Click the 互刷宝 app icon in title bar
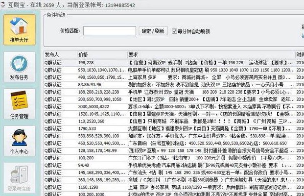The image size is (304, 196). click(x=3, y=5)
